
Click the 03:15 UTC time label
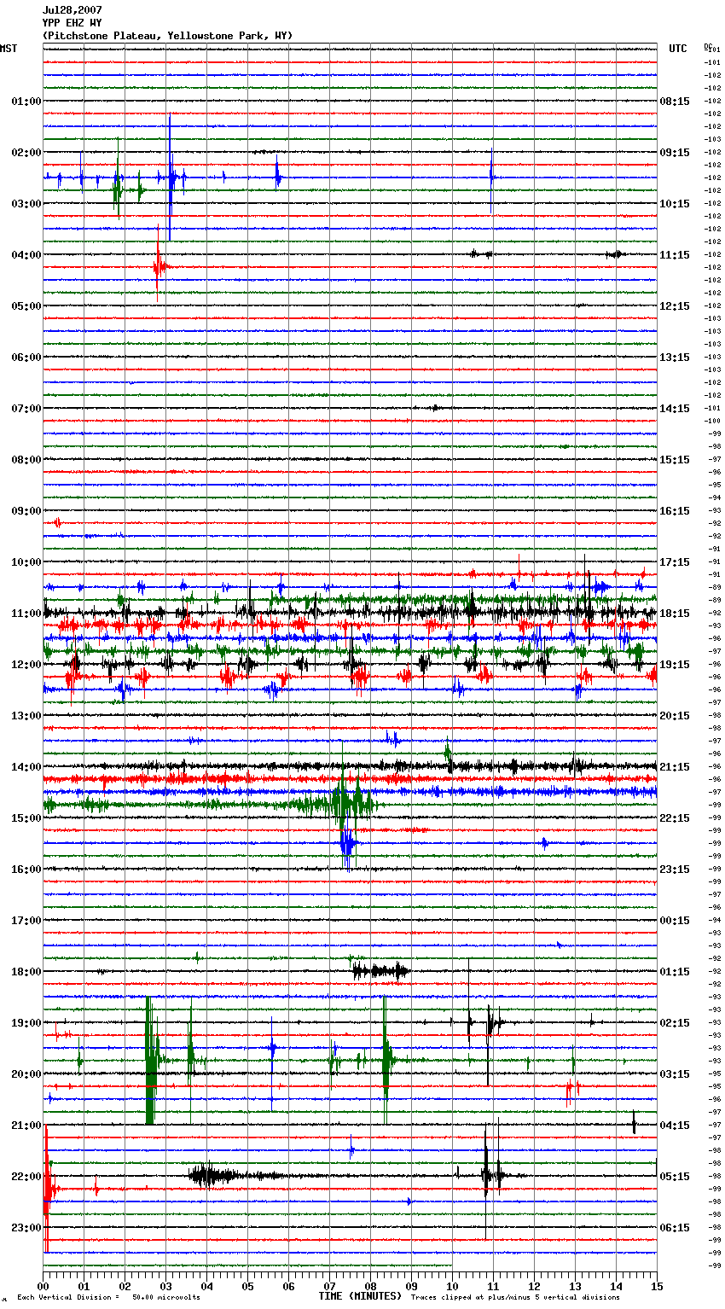[675, 1074]
